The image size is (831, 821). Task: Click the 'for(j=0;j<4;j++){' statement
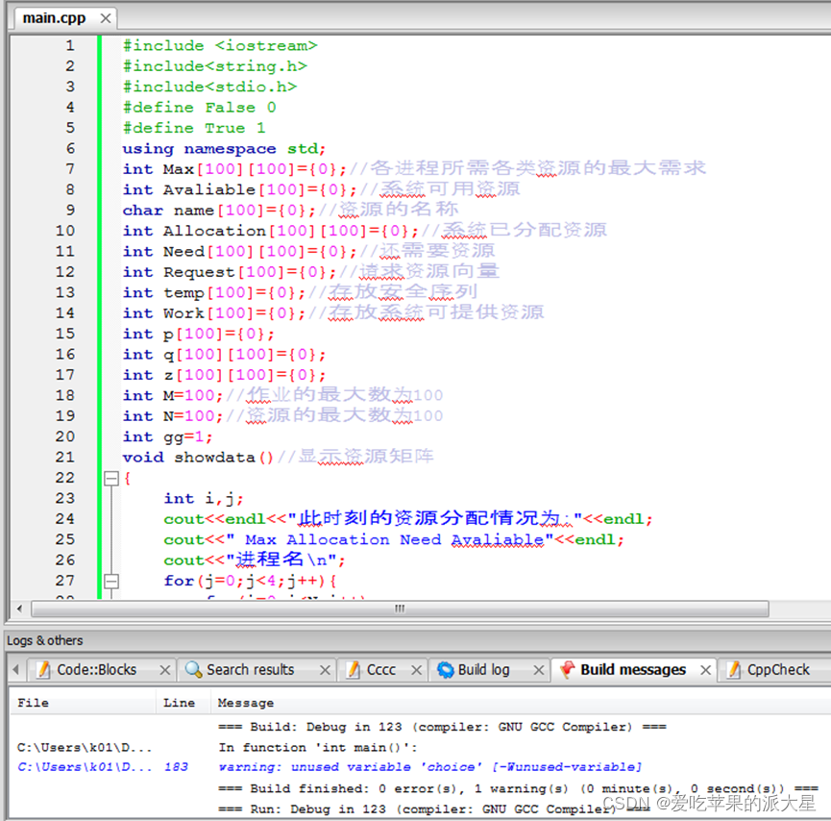click(250, 582)
